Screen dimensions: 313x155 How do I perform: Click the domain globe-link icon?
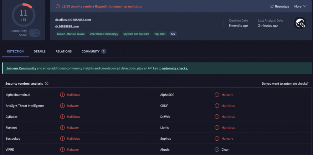[x=300, y=23]
